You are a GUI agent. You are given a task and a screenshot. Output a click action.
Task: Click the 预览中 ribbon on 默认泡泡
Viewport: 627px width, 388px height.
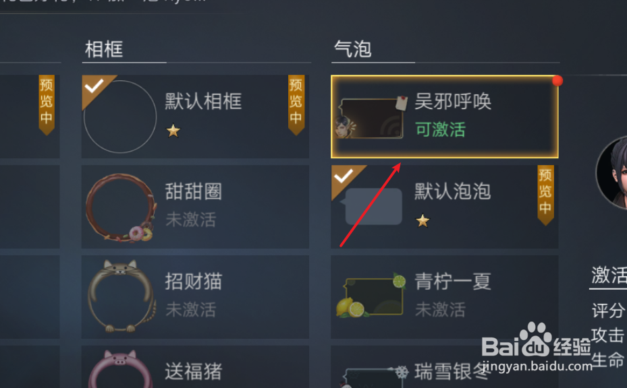[x=545, y=195]
